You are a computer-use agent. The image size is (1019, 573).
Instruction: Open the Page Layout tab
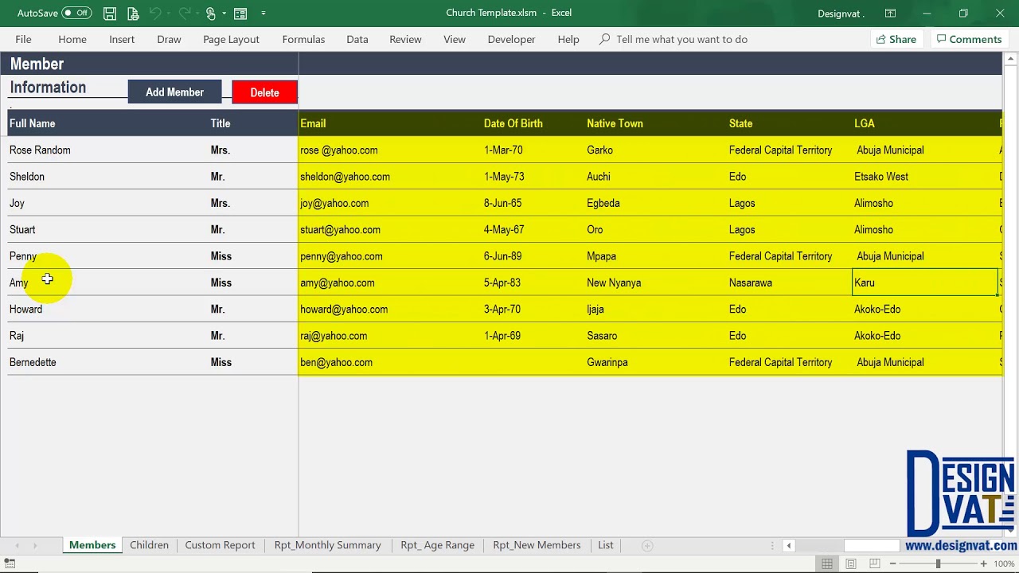[x=231, y=39]
